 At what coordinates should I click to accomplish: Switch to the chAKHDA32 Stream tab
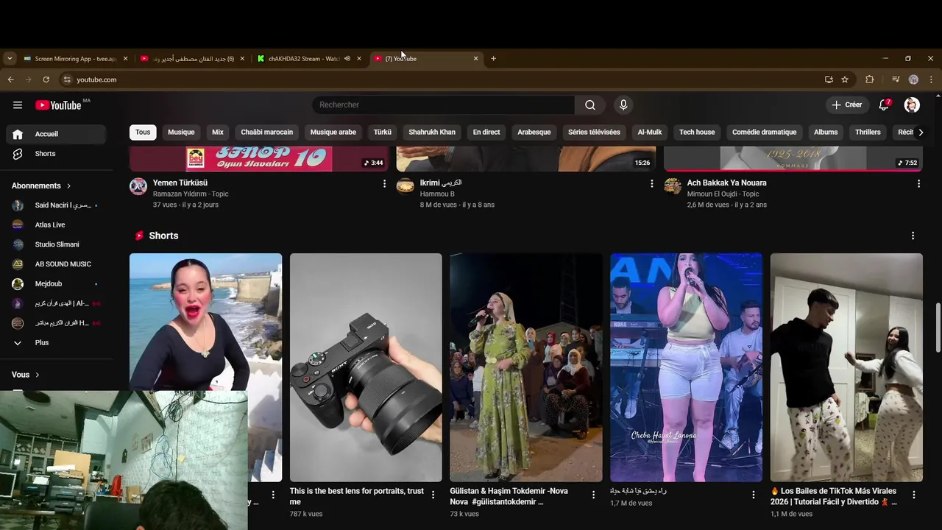pyautogui.click(x=302, y=58)
